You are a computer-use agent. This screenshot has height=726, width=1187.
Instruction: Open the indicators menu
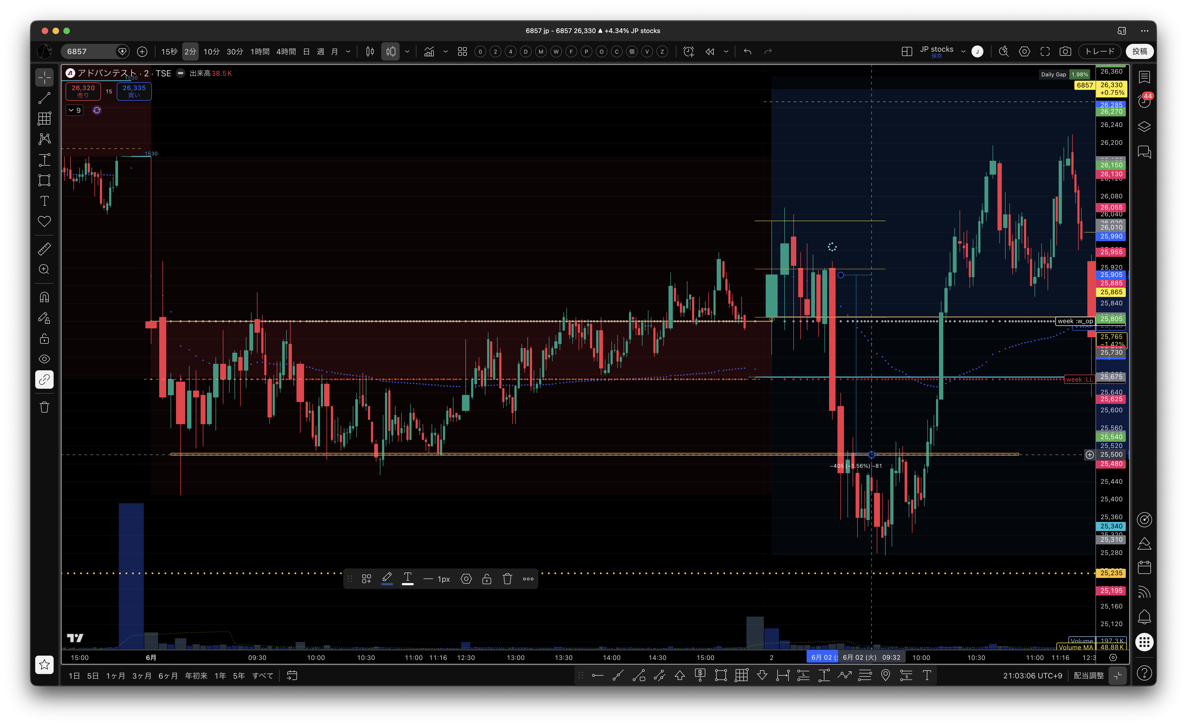(x=429, y=51)
